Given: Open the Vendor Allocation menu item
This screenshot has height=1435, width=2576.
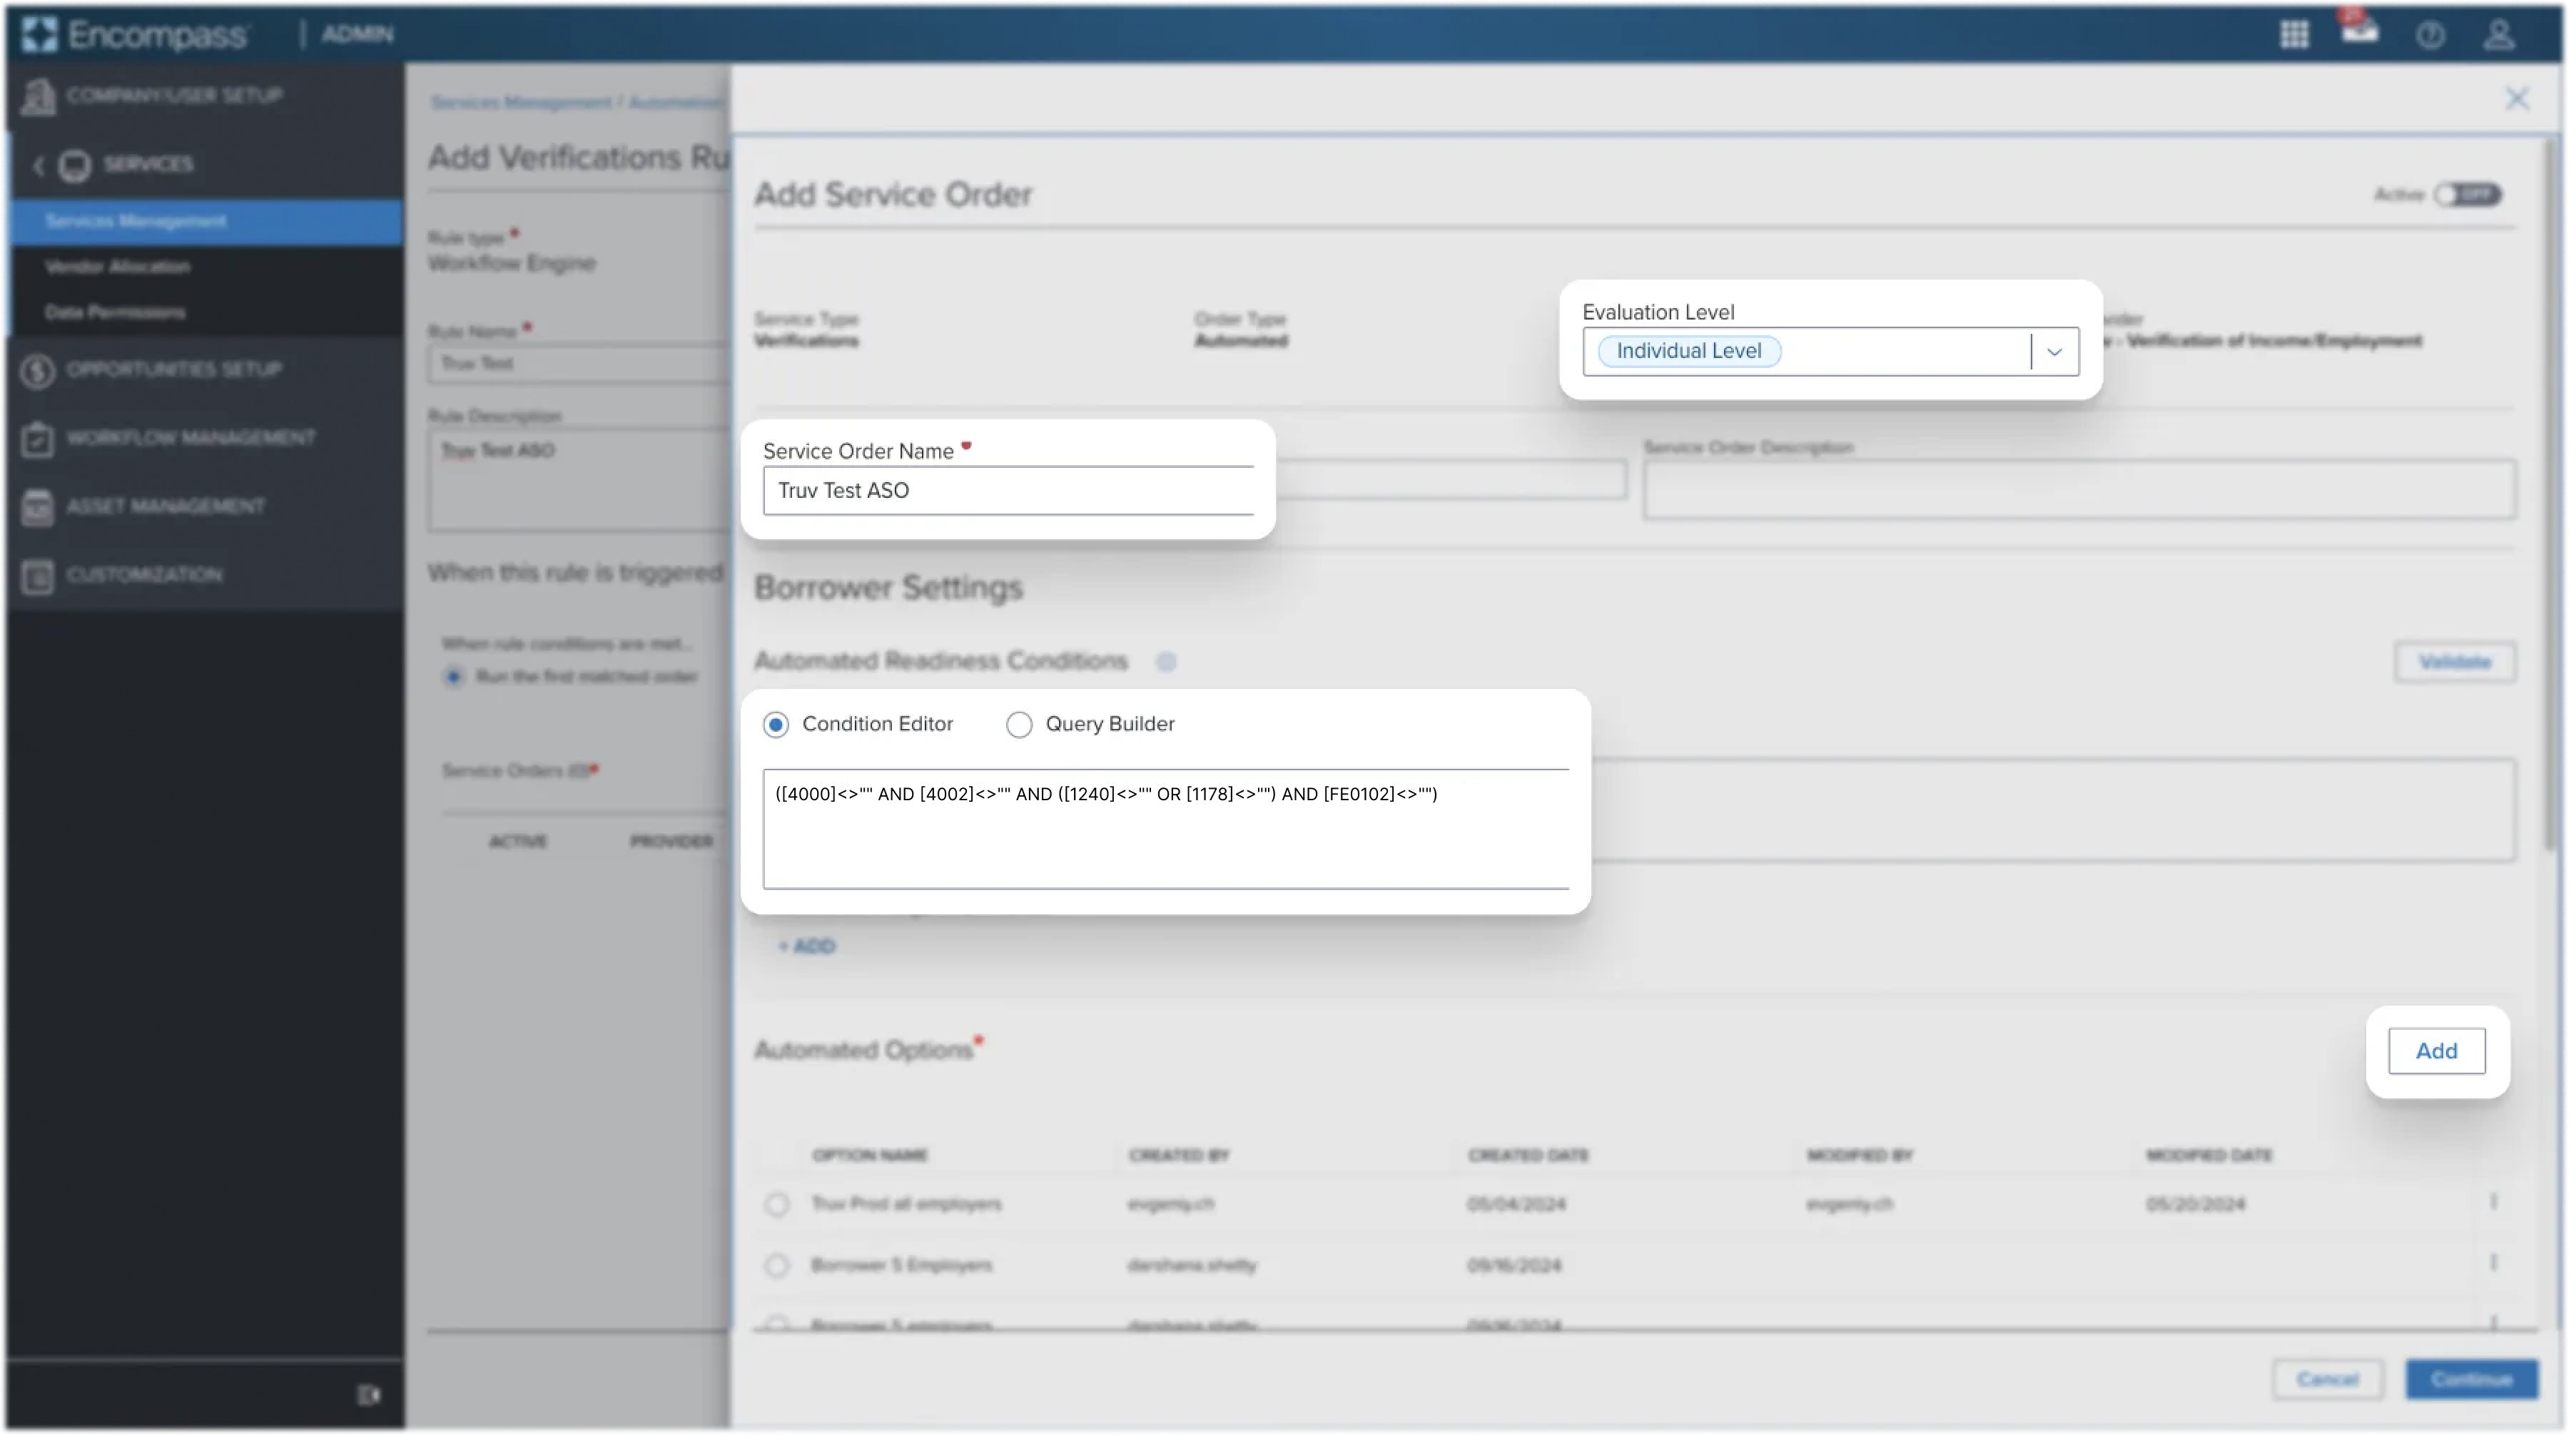Looking at the screenshot, I should 118,267.
